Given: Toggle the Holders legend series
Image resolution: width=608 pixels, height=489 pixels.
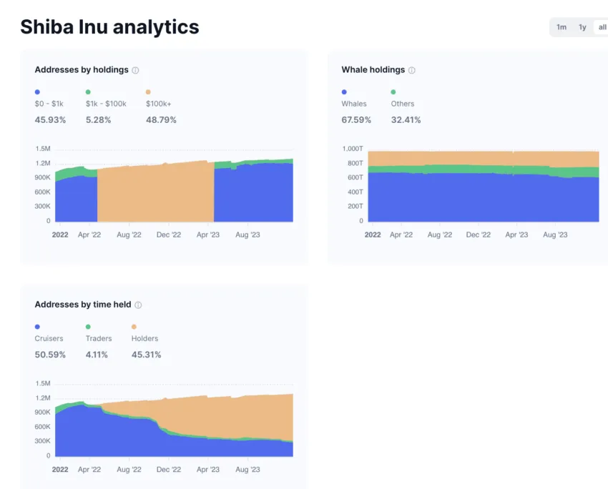Looking at the screenshot, I should tap(144, 338).
